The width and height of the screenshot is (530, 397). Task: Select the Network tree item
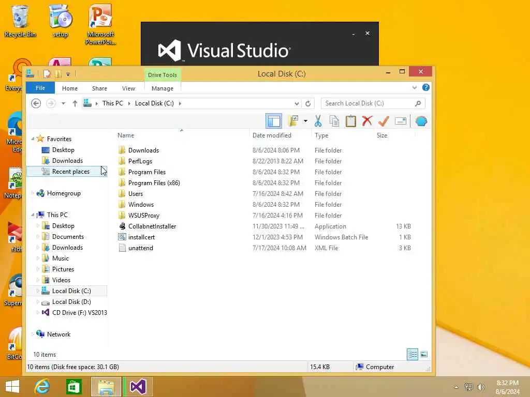pyautogui.click(x=58, y=334)
